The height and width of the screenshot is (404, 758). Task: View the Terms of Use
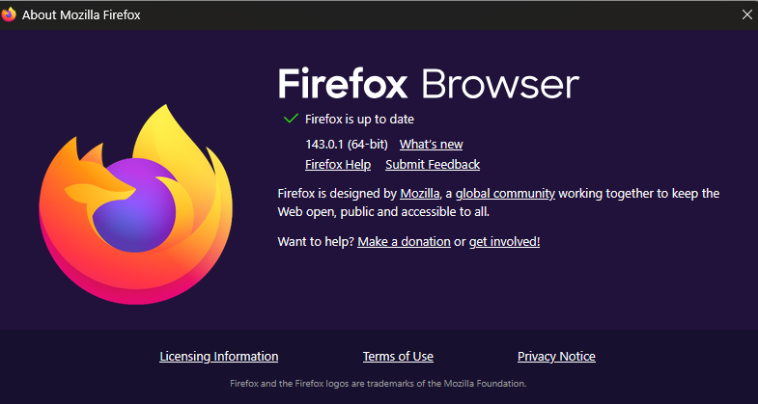[398, 357]
